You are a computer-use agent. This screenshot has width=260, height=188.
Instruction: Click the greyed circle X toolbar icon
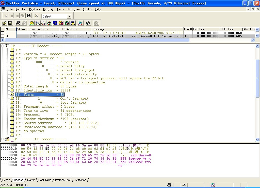tap(96, 23)
